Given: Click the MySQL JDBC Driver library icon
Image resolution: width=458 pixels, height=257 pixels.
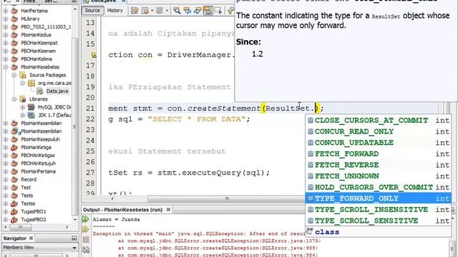Looking at the screenshot, I should [x=31, y=107].
